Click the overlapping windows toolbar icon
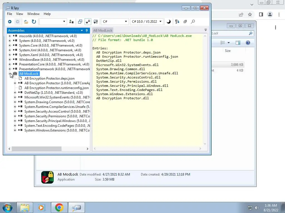This screenshot has width=285, height=213. click(80, 22)
